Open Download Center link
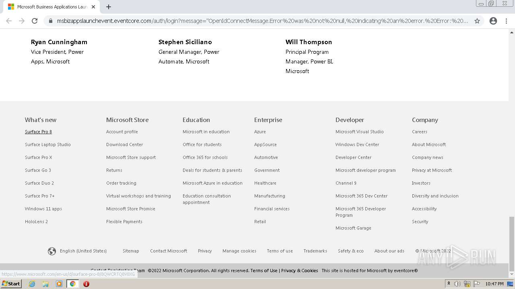The width and height of the screenshot is (515, 289). pyautogui.click(x=124, y=144)
